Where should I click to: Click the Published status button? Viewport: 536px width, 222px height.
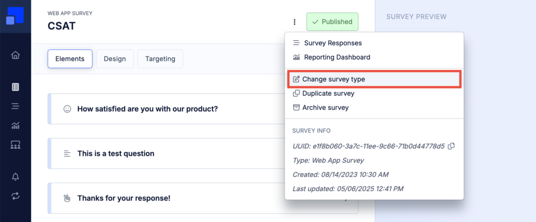pyautogui.click(x=332, y=22)
